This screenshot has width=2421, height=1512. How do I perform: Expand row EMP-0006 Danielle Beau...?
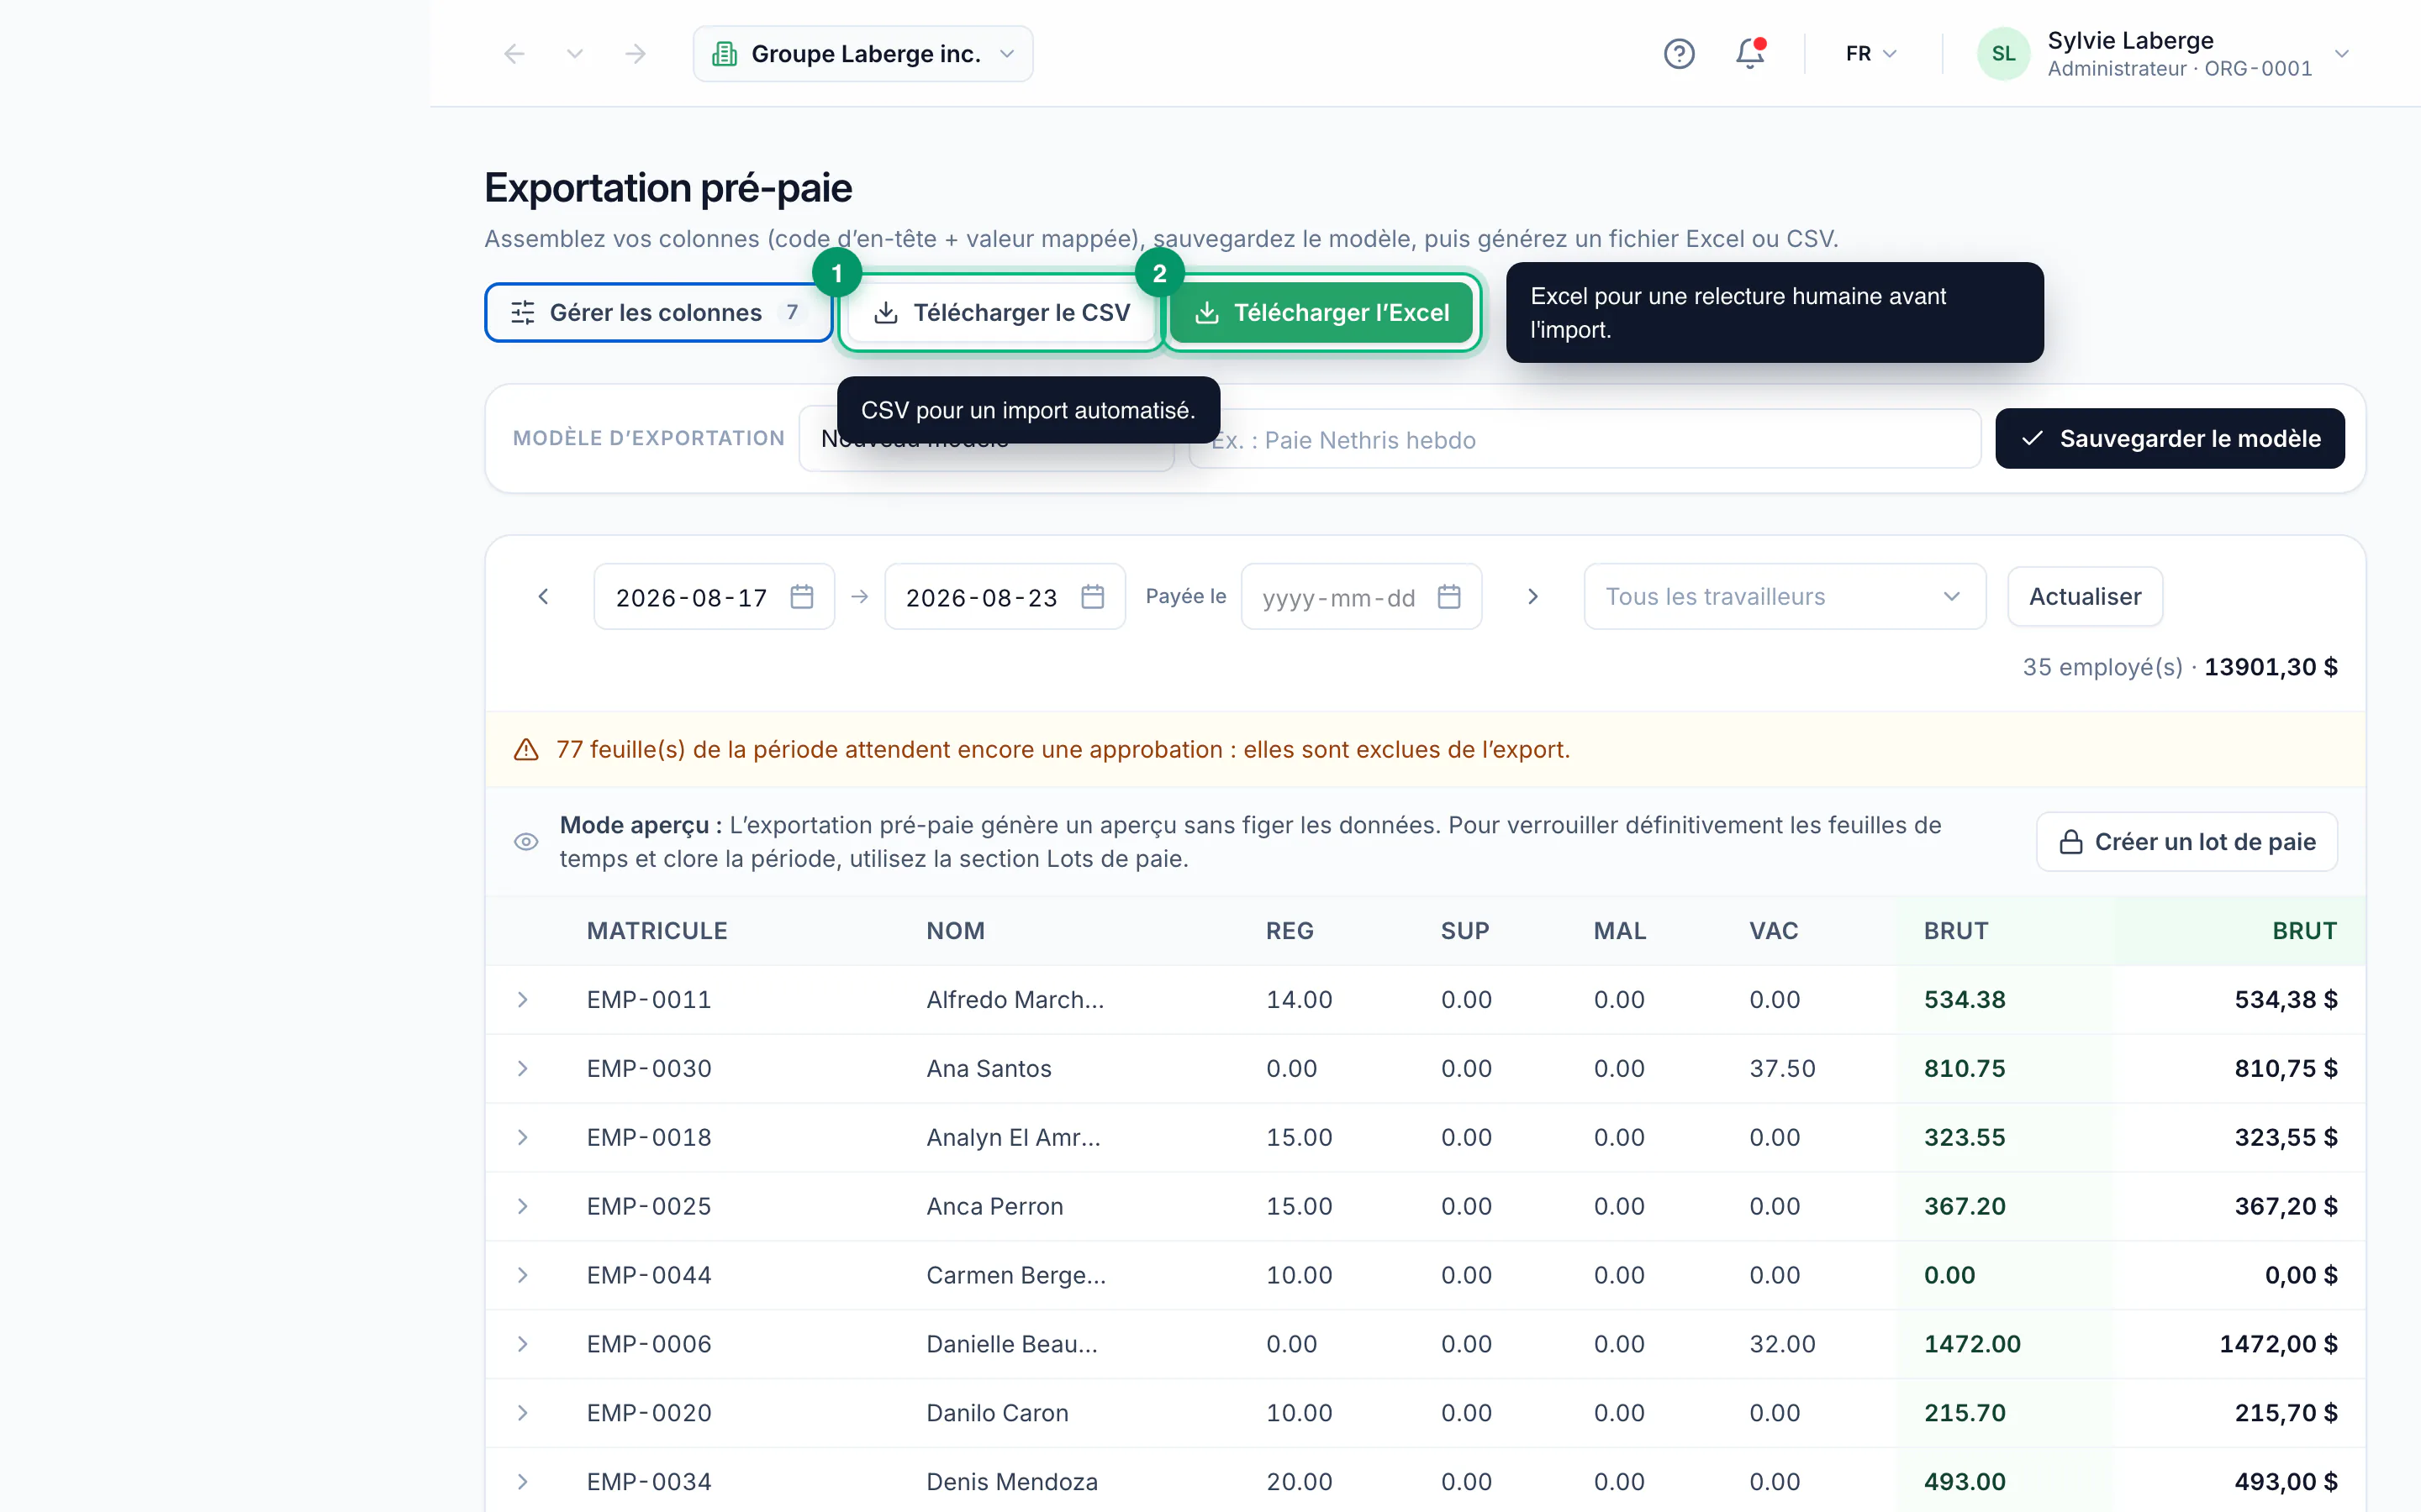[522, 1345]
